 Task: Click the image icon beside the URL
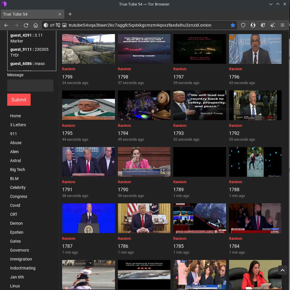(x=64, y=25)
